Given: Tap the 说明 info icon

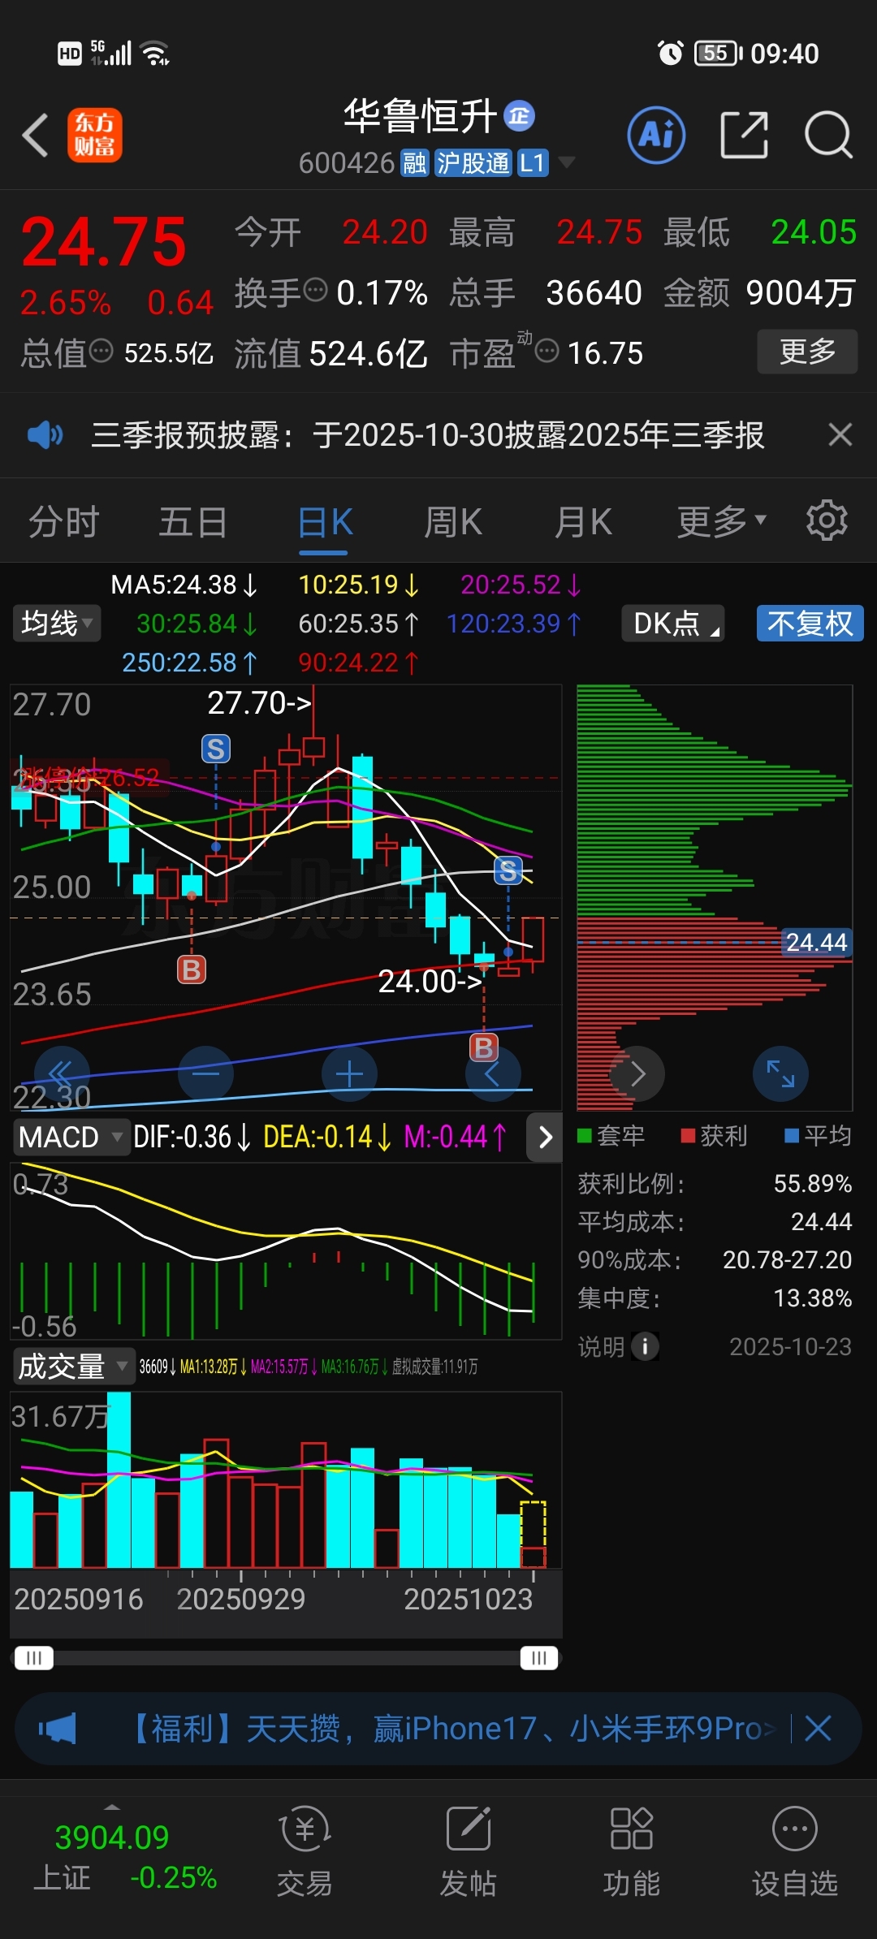Looking at the screenshot, I should click(x=645, y=1346).
